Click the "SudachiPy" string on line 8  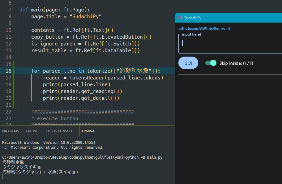(86, 17)
